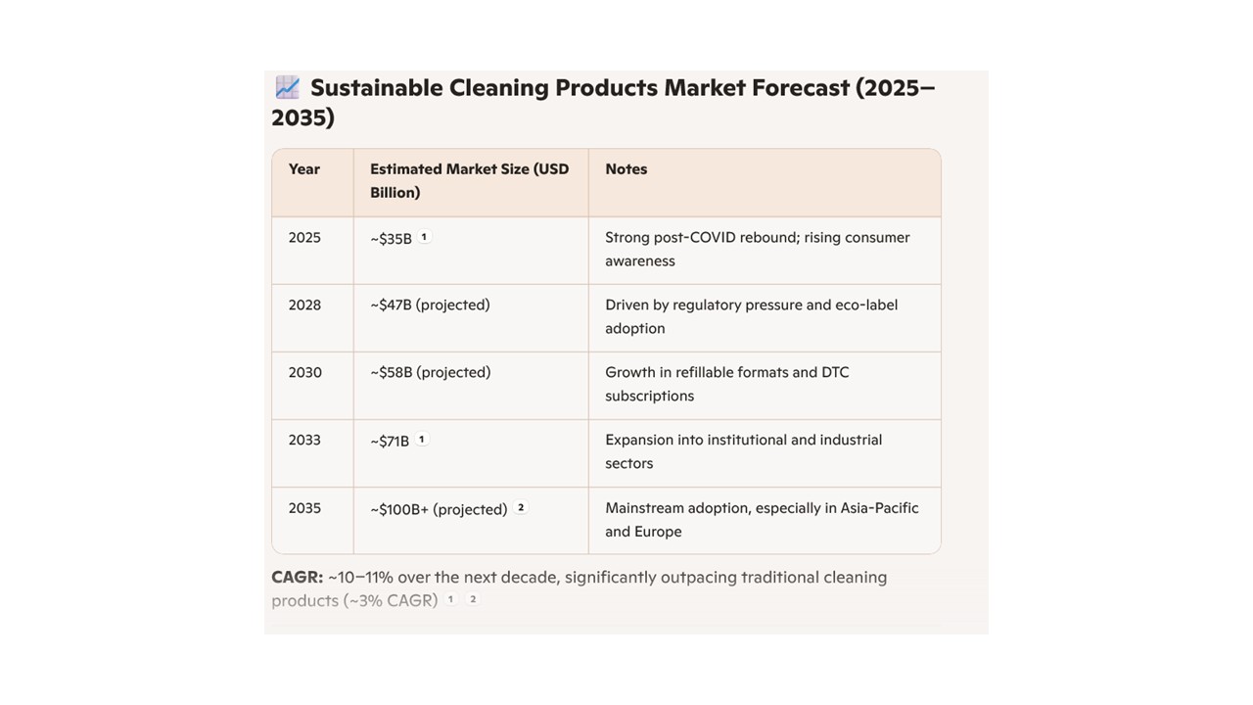
Task: Click citation 2 after the (~3% CAGR) text
Action: point(473,599)
